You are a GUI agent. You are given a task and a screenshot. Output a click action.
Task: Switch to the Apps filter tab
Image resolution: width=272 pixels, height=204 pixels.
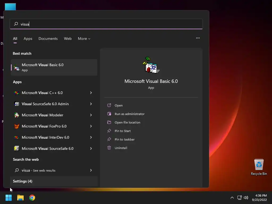tap(28, 39)
